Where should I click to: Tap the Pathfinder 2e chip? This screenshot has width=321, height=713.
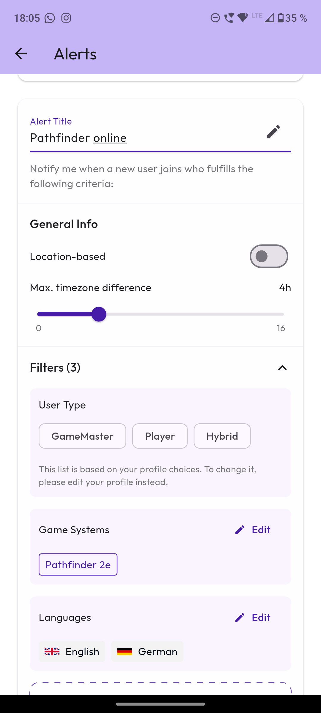coord(78,564)
